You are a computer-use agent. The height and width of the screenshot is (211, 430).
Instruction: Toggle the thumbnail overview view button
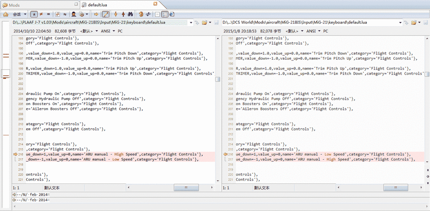[x=165, y=14]
